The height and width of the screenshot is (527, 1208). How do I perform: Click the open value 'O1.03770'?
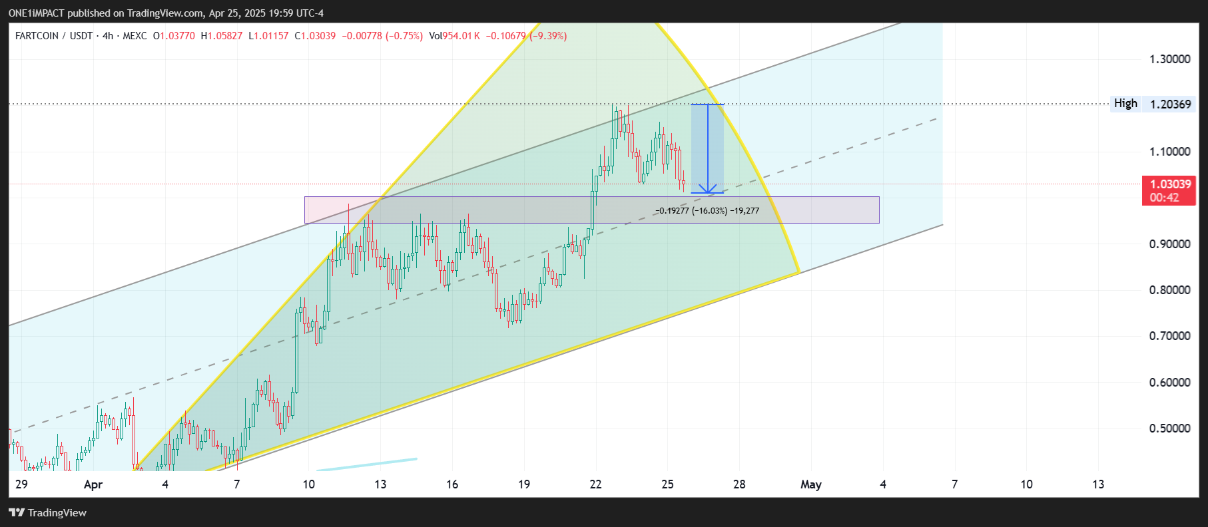174,36
